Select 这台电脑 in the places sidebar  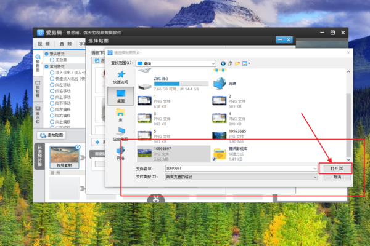coord(121,134)
